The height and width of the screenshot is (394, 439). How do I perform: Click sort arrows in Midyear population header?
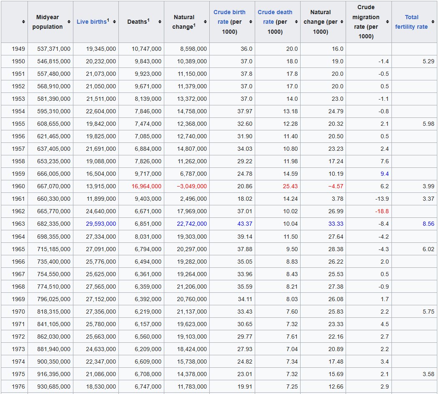(x=69, y=22)
